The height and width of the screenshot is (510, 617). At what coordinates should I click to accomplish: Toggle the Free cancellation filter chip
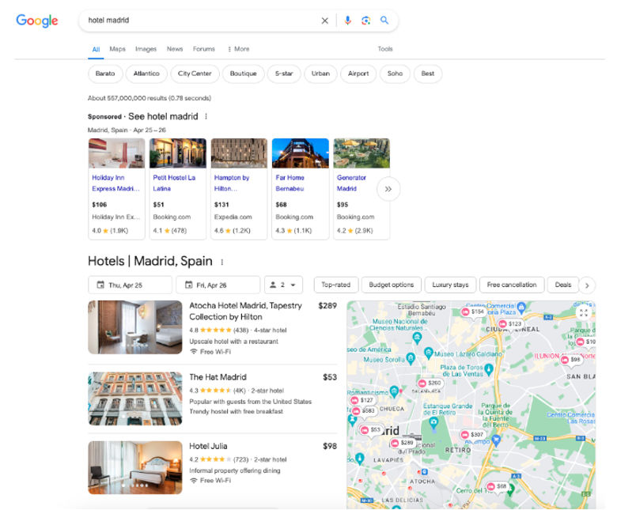(512, 285)
